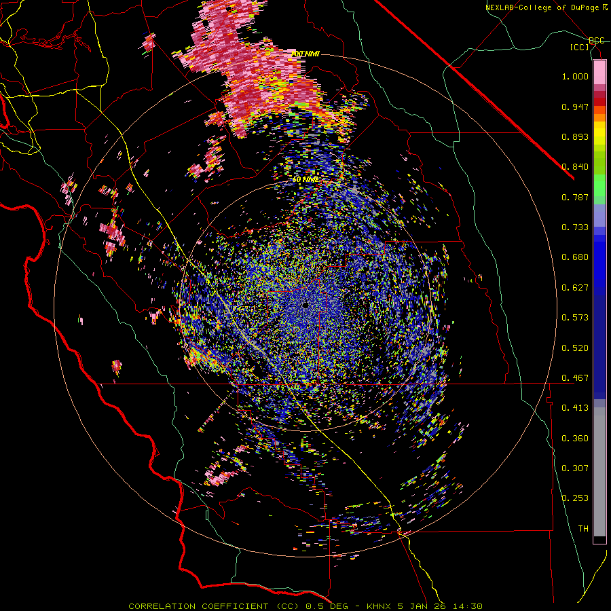This screenshot has height=611, width=611.
Task: Click the DCC label above the color bar
Action: 596,41
